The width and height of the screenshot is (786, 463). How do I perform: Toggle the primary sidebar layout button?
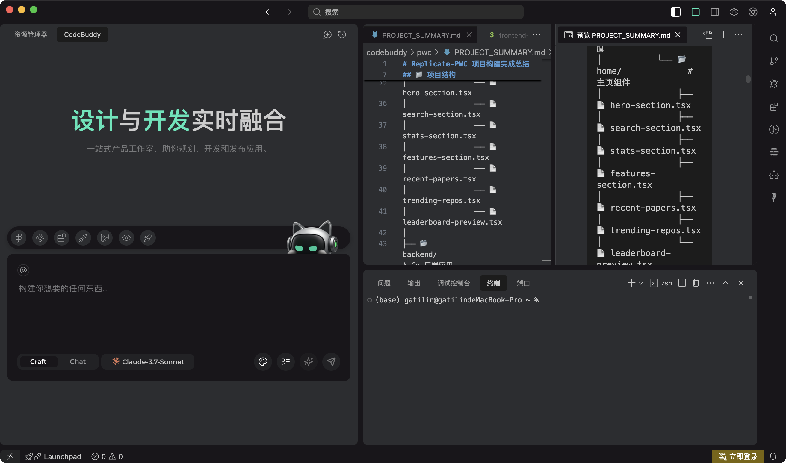point(675,12)
